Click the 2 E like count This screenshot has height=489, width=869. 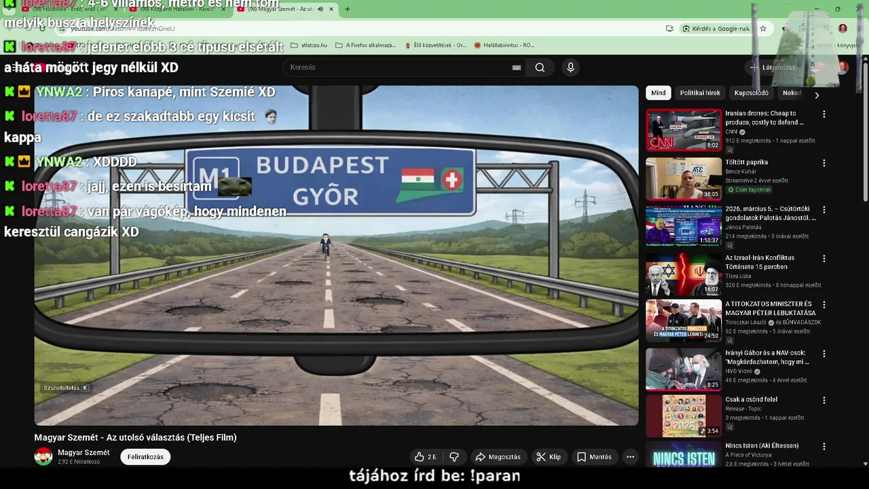click(x=432, y=457)
